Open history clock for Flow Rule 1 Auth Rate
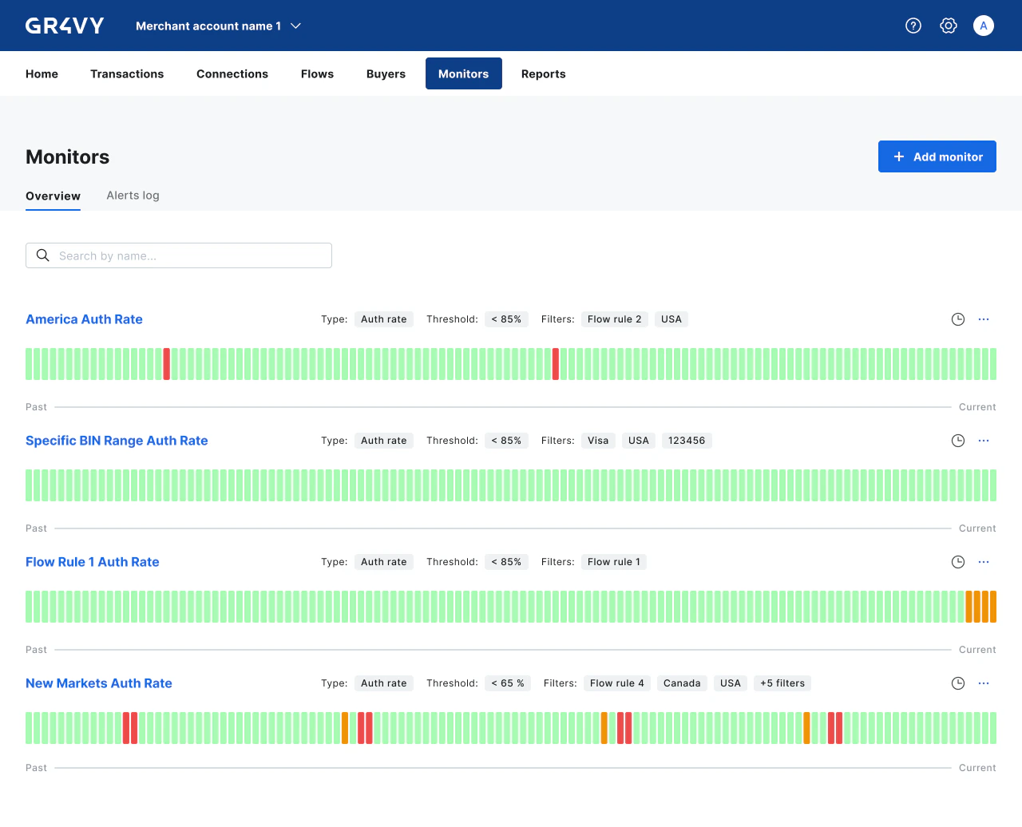Image resolution: width=1022 pixels, height=827 pixels. pyautogui.click(x=958, y=562)
